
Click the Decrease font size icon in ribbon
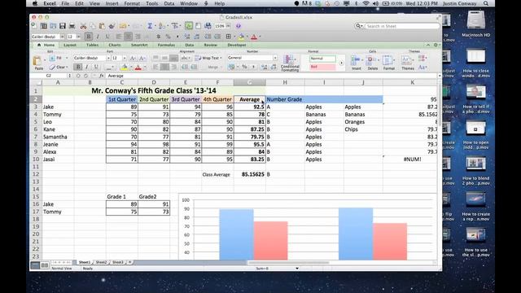(142, 58)
